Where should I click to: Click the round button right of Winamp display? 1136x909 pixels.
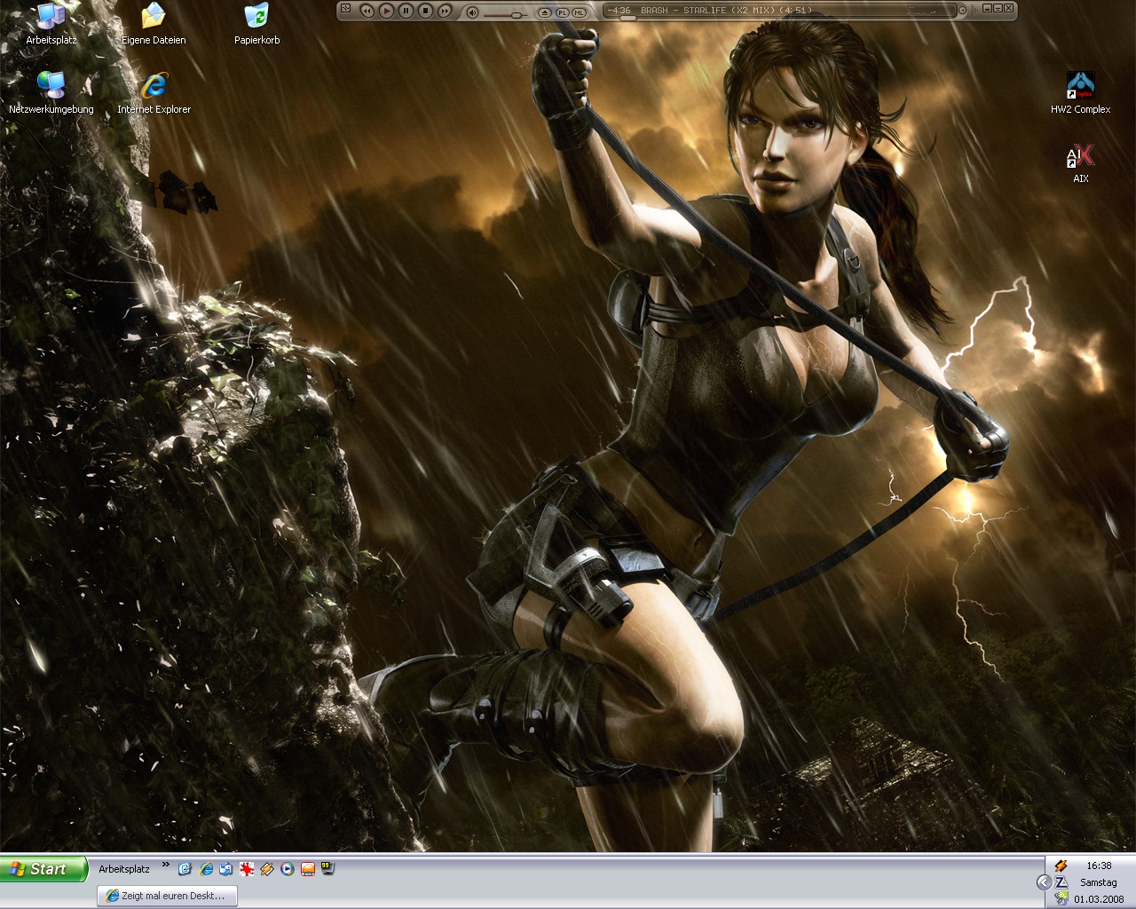(x=962, y=11)
